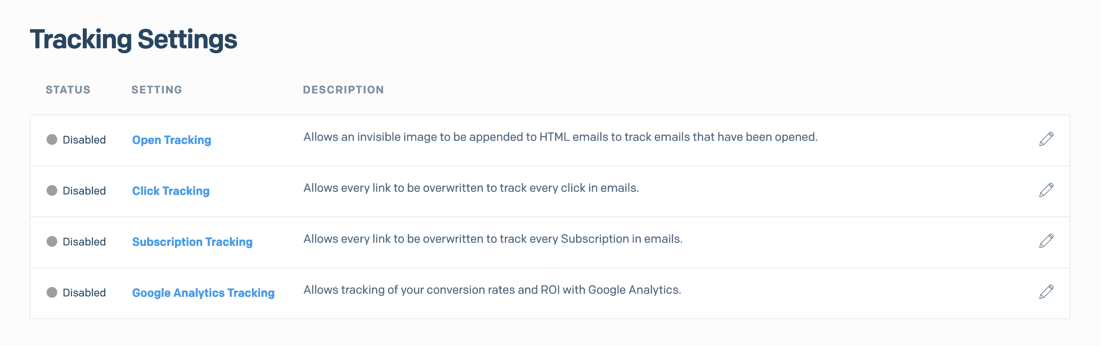Screen dimensions: 1101x346
Task: Click the status dot for Google Analytics Tracking
Action: (x=51, y=293)
